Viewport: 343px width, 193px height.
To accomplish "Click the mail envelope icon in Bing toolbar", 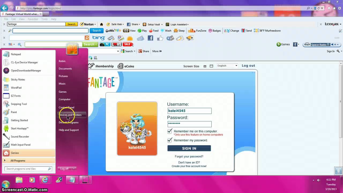I will point(140,38).
